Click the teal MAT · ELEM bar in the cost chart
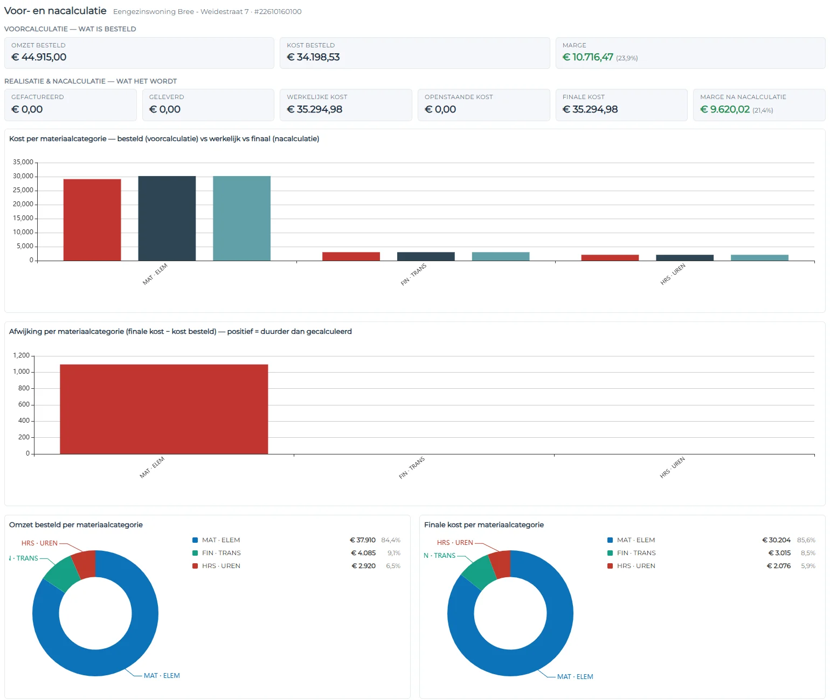 (x=242, y=218)
